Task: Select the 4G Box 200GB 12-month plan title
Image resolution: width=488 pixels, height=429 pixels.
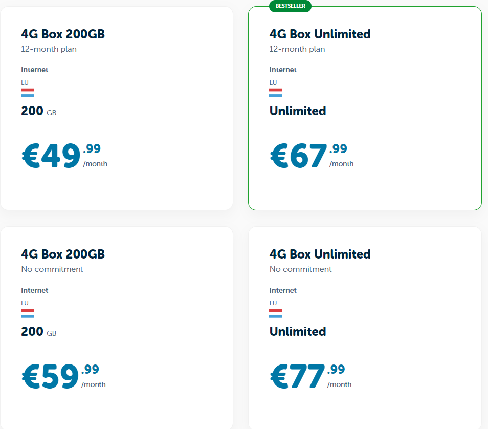Action: (x=63, y=34)
